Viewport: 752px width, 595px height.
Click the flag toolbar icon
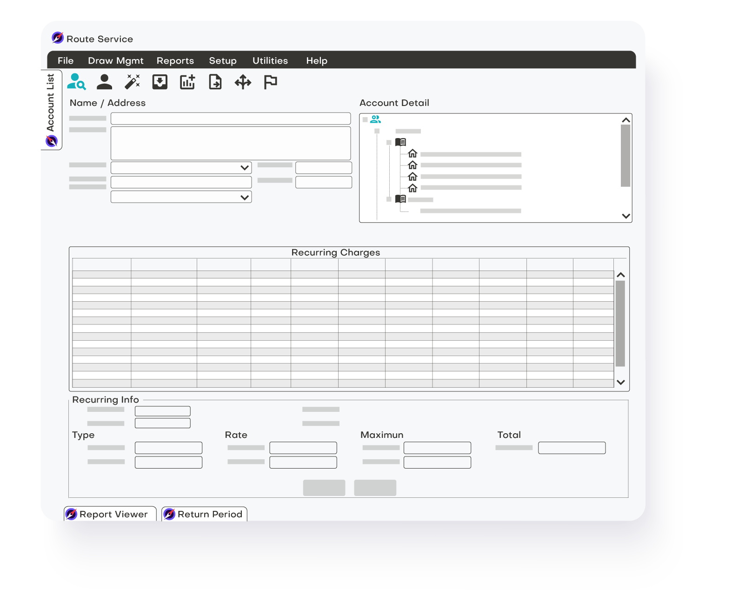pyautogui.click(x=270, y=82)
